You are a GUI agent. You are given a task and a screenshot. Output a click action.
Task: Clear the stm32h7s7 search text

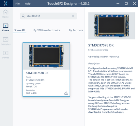[x=73, y=16]
